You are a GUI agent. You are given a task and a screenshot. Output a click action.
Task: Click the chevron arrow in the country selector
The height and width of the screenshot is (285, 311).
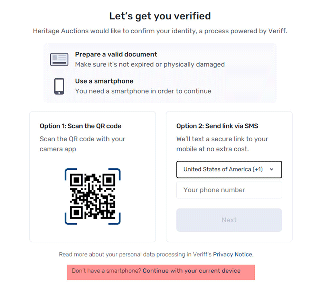click(272, 169)
